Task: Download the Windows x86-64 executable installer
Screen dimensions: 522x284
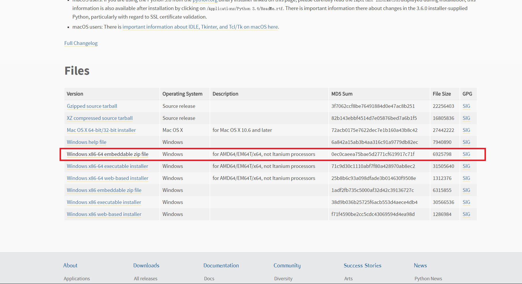Action: click(x=107, y=166)
